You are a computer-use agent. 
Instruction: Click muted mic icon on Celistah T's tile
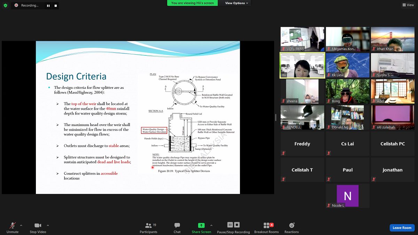(x=284, y=179)
